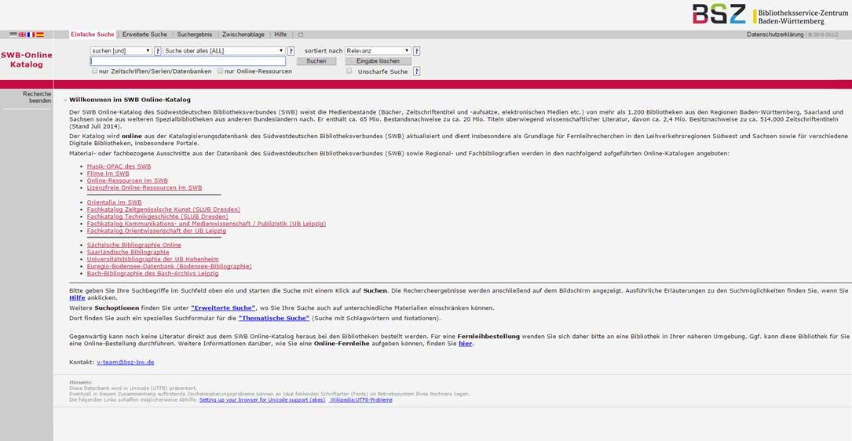Click 'Willkommen im SWB Online-Katalog' heading
This screenshot has width=852, height=441.
point(130,100)
